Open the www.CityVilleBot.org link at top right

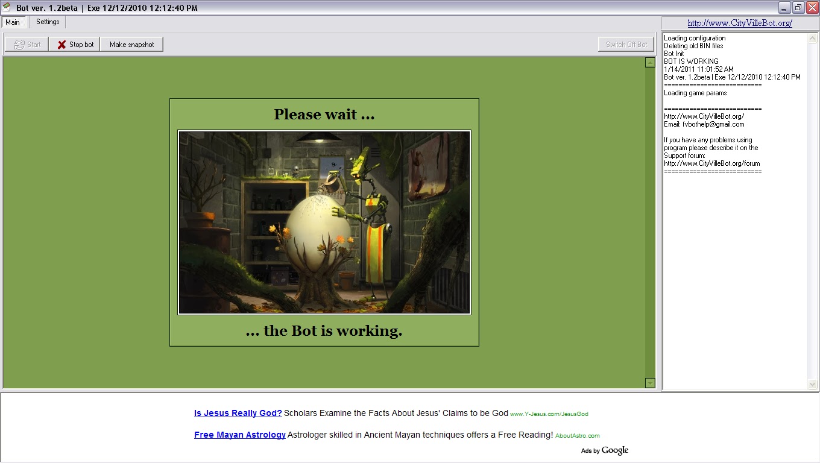740,24
